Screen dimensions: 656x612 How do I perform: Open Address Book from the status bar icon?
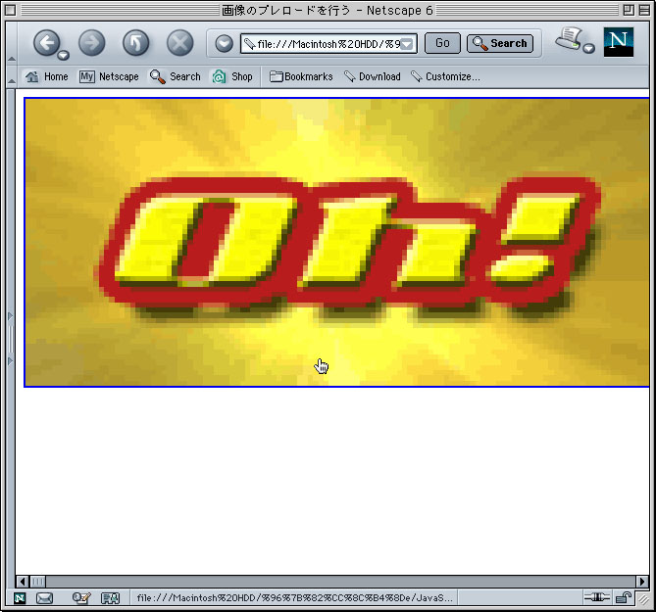point(111,598)
